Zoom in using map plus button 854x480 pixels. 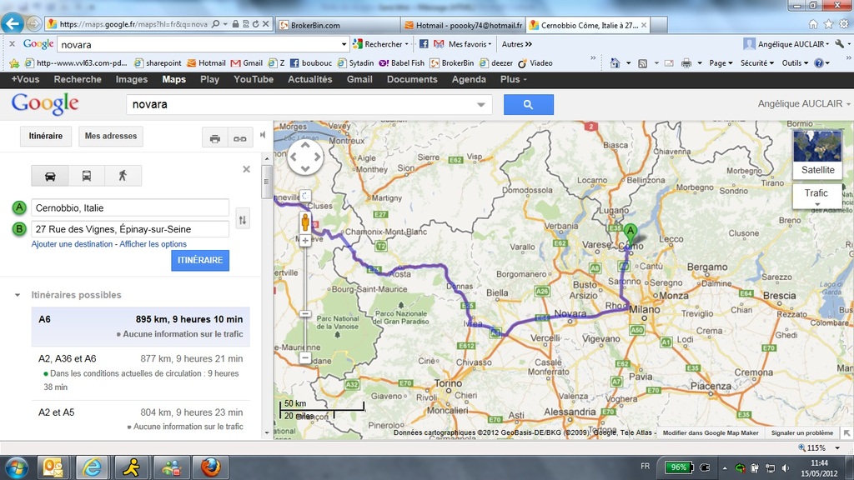coord(306,241)
